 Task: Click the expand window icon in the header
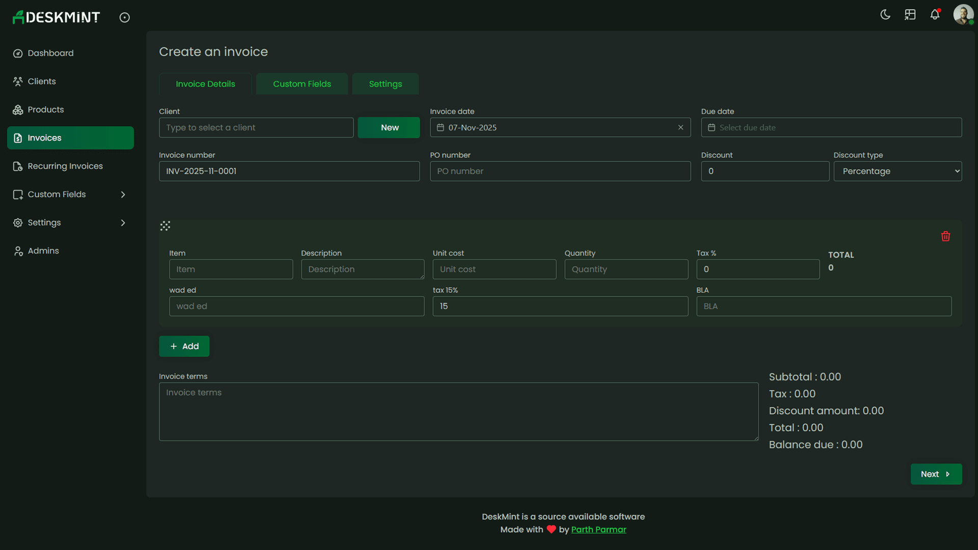(910, 15)
